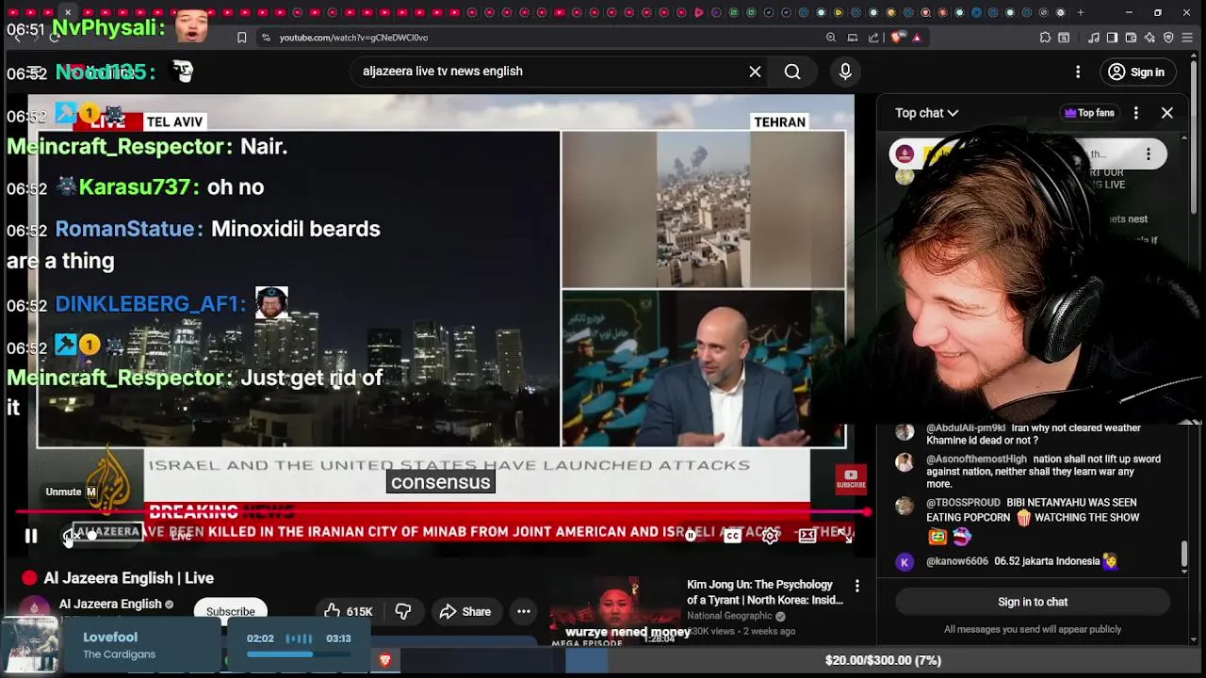Open YouTube settings three-dot menu
This screenshot has width=1206, height=678.
1078,72
